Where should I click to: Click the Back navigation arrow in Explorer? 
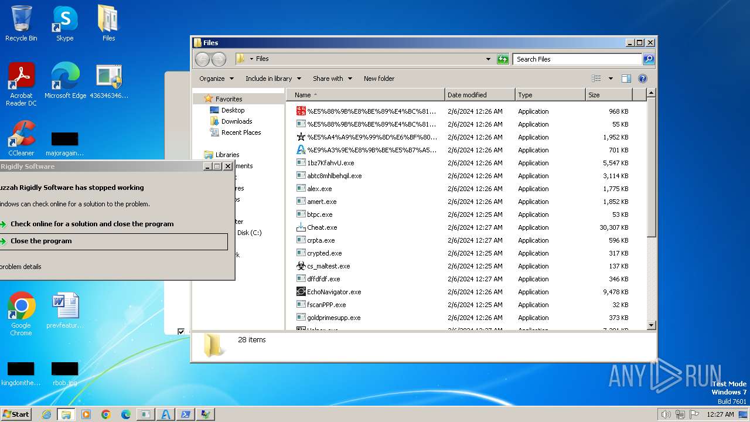[x=202, y=59]
